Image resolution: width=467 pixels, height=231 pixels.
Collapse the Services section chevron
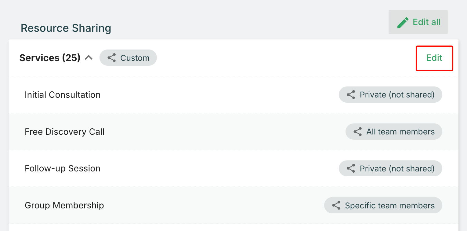[x=89, y=58]
